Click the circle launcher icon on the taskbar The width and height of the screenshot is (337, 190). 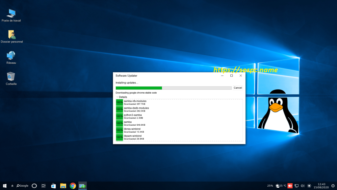[34, 185]
